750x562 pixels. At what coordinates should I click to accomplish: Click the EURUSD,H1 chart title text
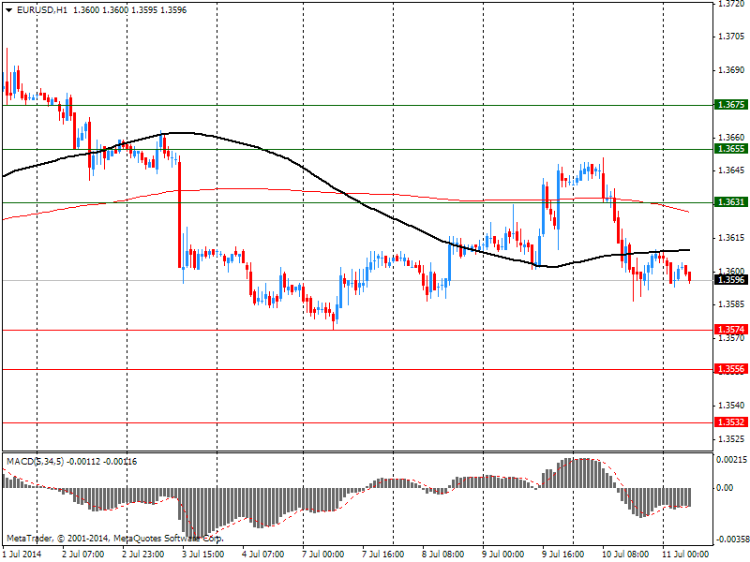coord(42,10)
